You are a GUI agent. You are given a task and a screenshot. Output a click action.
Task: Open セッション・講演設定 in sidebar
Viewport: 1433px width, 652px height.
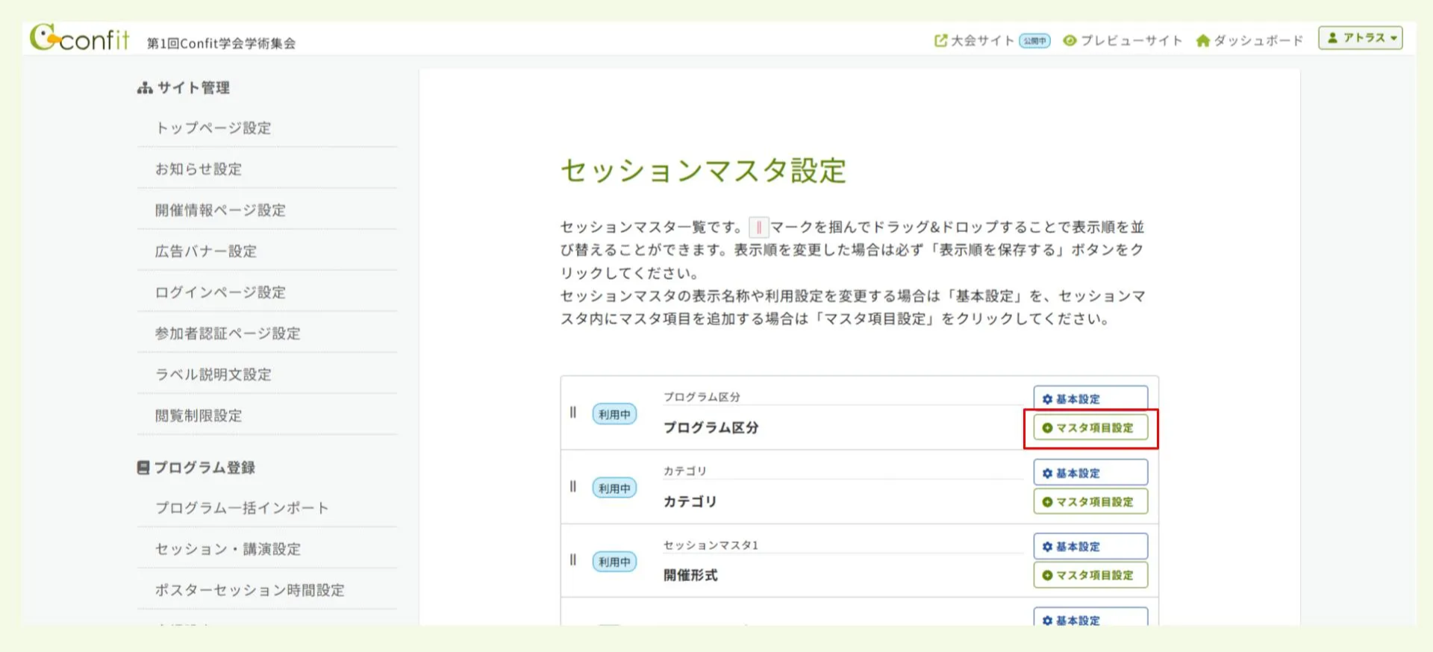tap(228, 548)
